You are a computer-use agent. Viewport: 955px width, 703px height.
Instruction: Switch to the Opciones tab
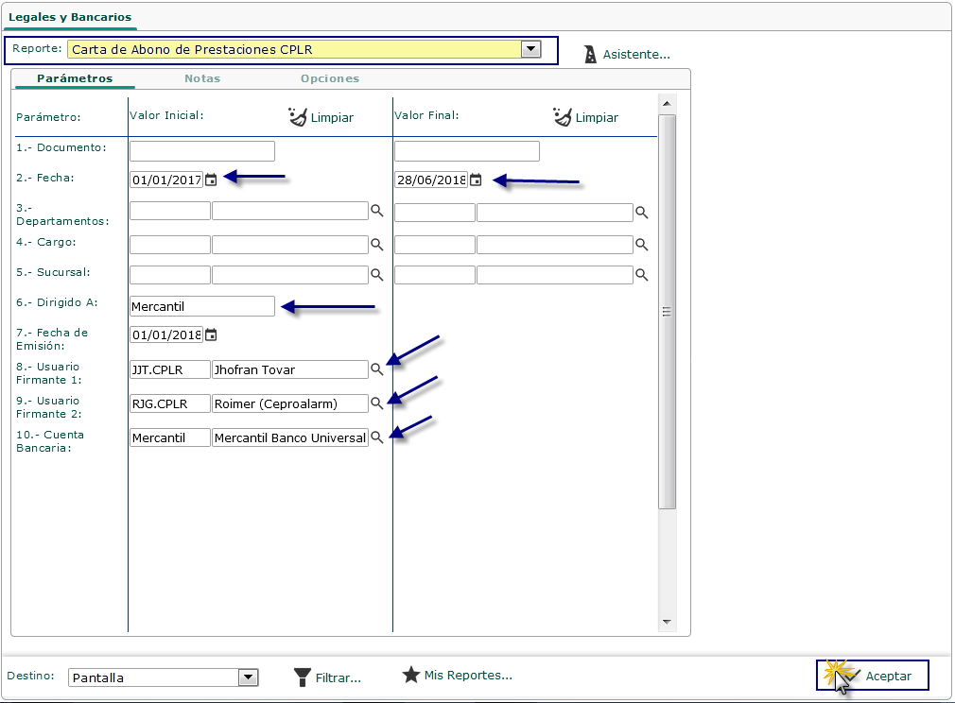pyautogui.click(x=330, y=78)
